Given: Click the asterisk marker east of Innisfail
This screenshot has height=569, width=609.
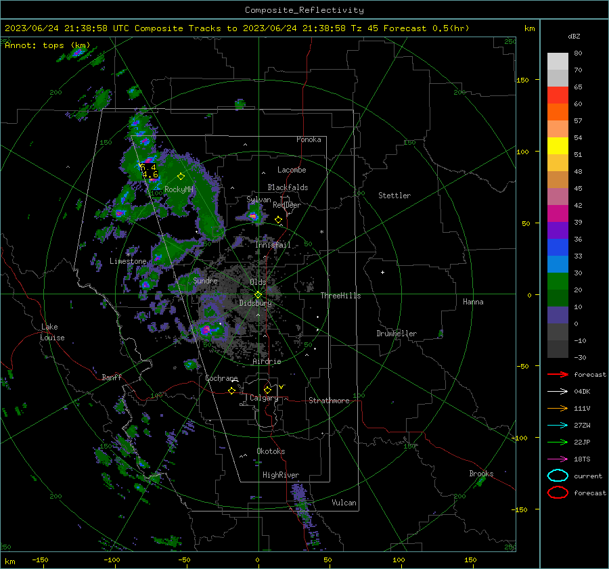Looking at the screenshot, I should pos(321,232).
